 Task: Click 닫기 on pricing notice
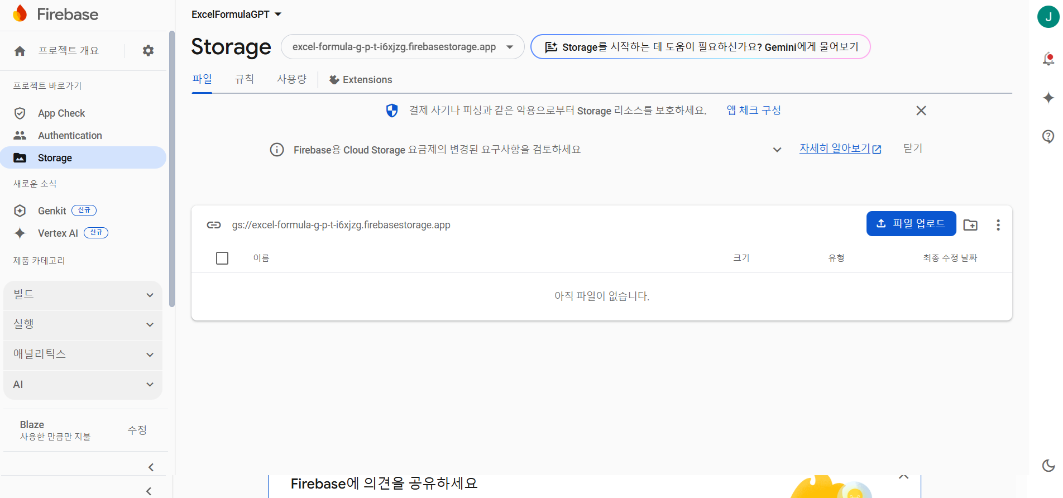(x=913, y=149)
